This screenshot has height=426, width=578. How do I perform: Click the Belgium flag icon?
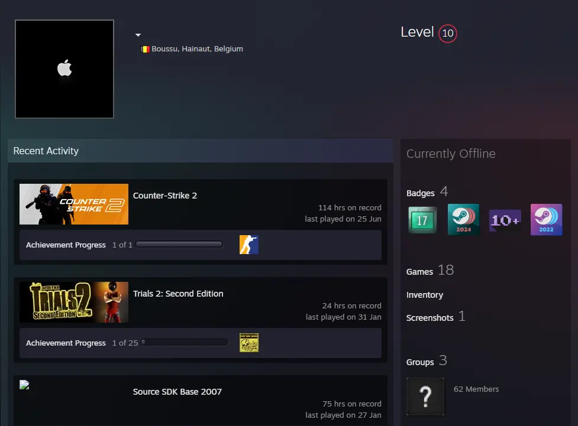click(x=145, y=49)
